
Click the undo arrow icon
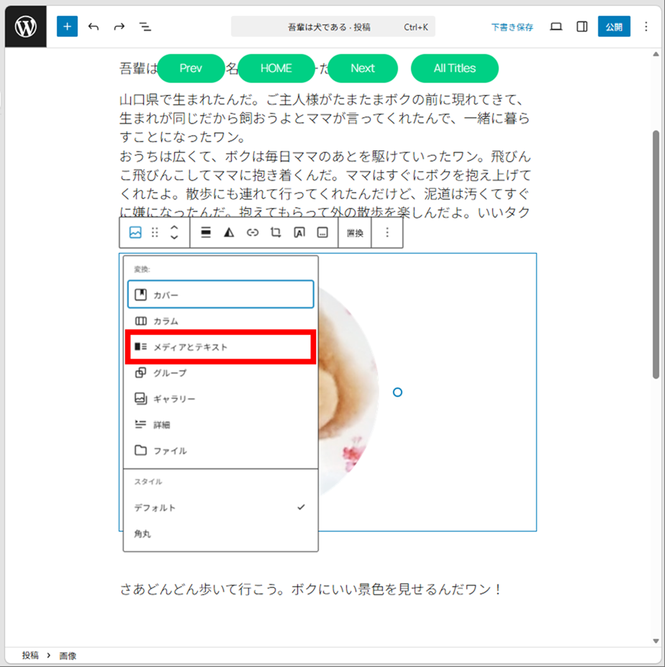pos(94,27)
